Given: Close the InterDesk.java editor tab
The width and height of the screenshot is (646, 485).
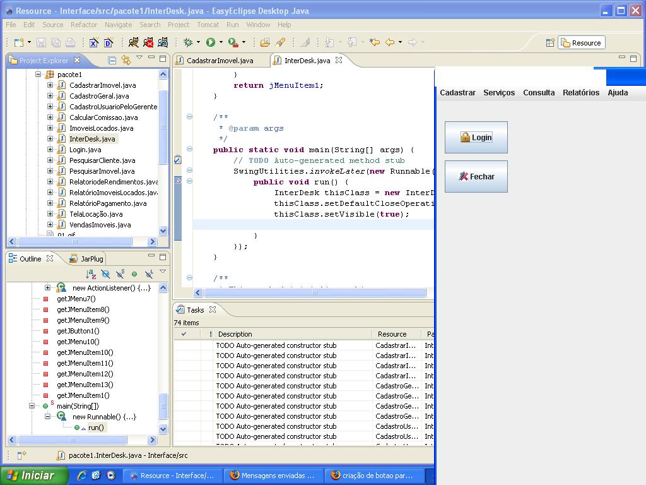Looking at the screenshot, I should 339,60.
